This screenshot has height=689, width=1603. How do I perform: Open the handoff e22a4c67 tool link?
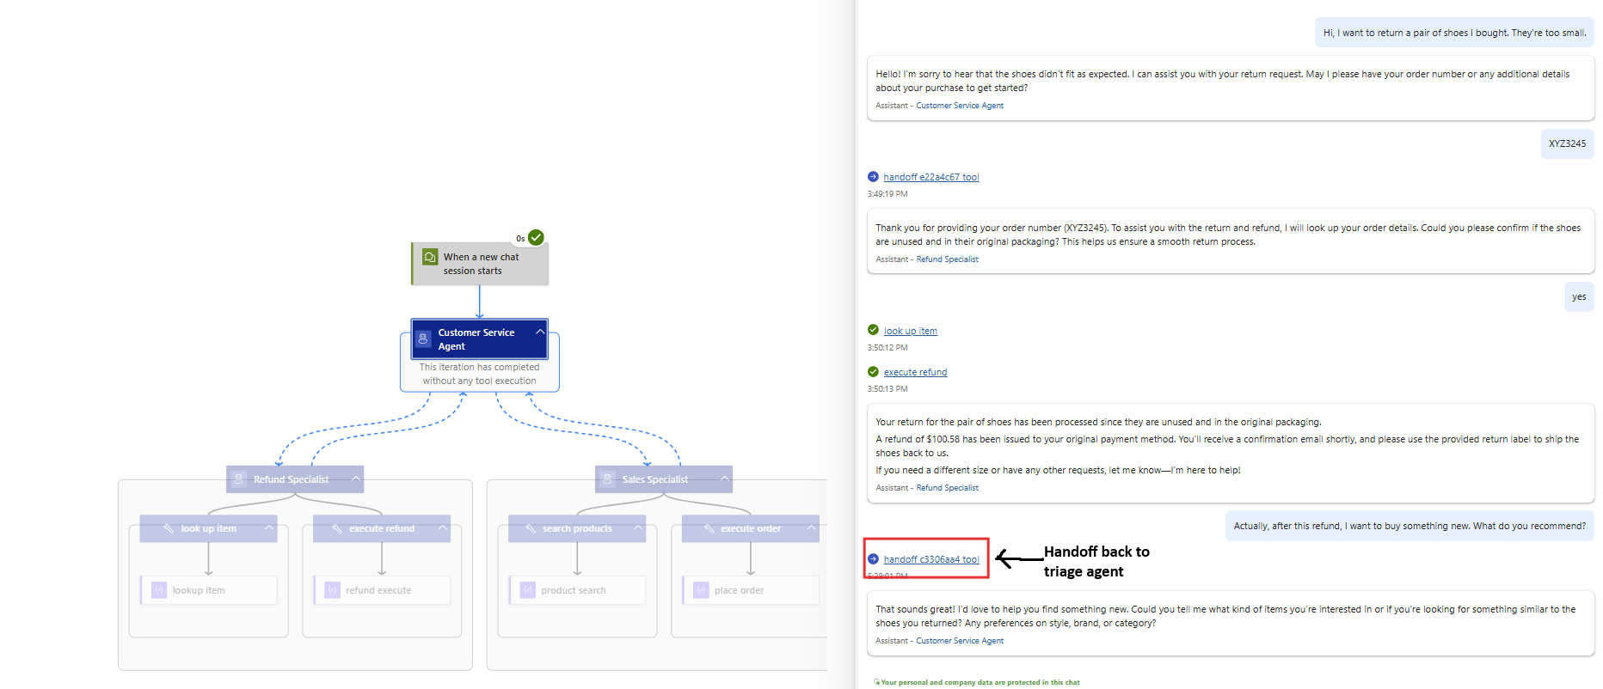pos(931,177)
